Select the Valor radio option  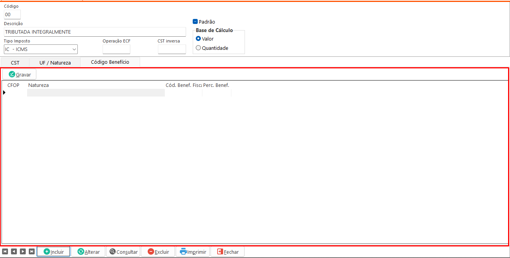coord(199,39)
